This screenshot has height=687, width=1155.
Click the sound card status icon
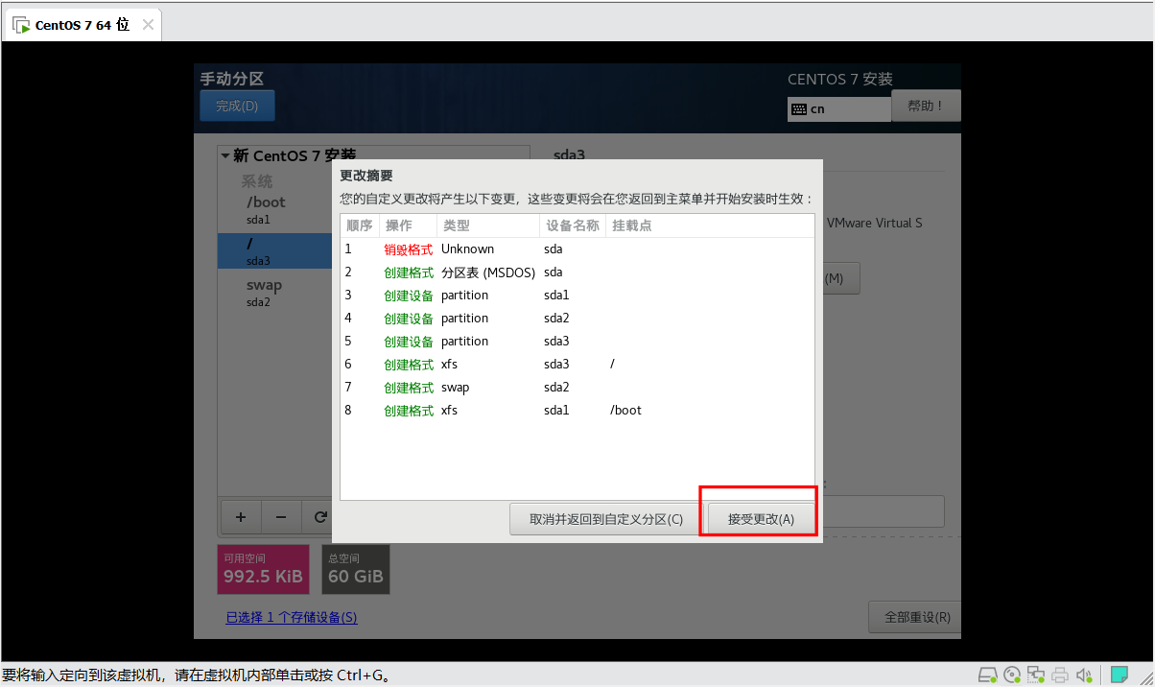[1084, 675]
